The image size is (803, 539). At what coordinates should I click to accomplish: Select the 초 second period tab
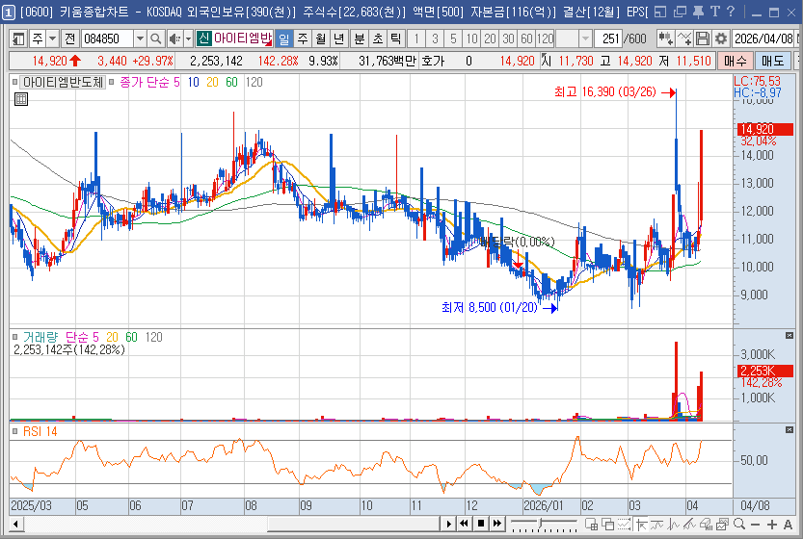(x=378, y=38)
